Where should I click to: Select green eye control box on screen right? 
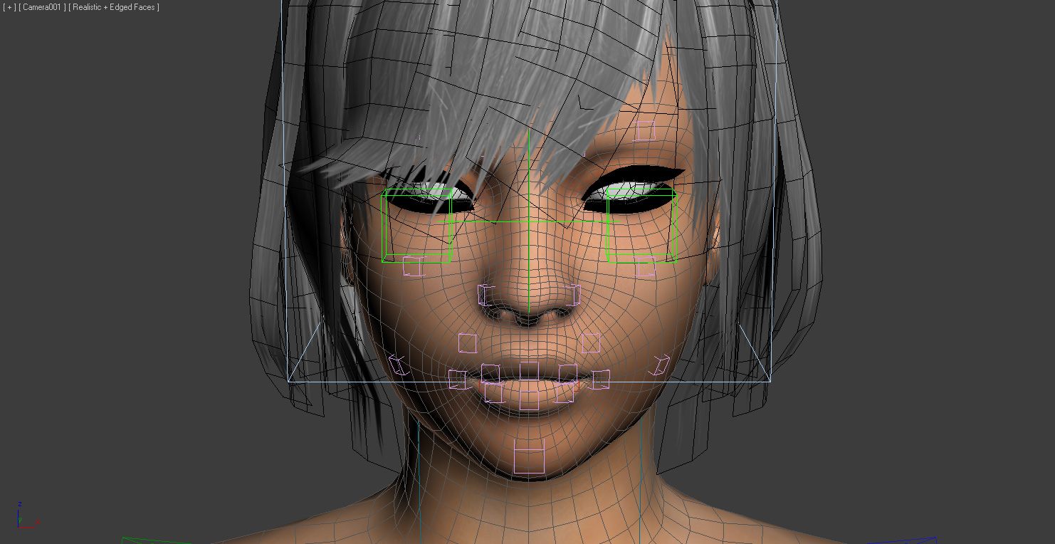(x=641, y=226)
